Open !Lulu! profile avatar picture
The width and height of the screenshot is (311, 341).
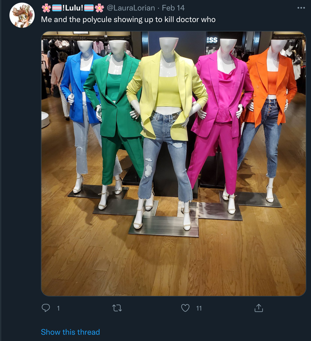[x=22, y=15]
